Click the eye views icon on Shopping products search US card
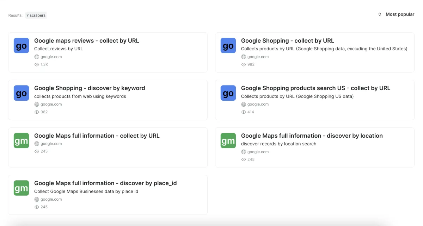 point(244,112)
